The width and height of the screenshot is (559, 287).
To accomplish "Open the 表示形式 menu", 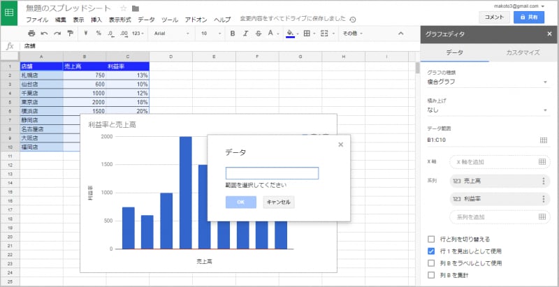I will coord(120,20).
